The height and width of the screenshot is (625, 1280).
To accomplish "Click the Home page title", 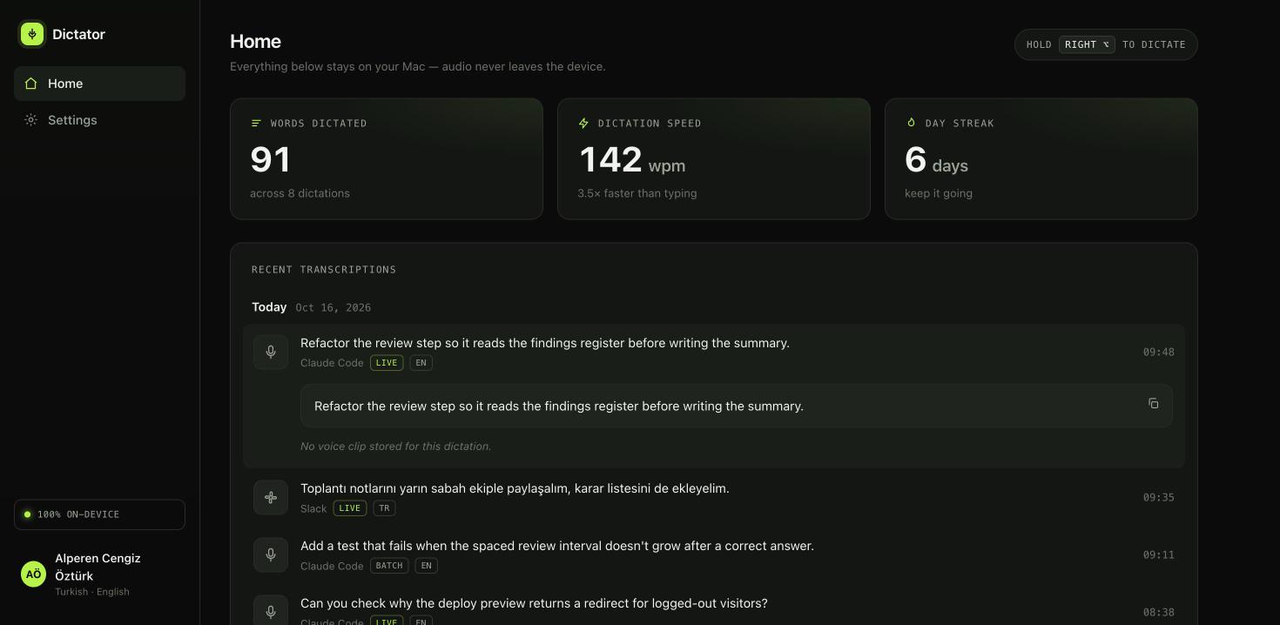I will pos(255,41).
